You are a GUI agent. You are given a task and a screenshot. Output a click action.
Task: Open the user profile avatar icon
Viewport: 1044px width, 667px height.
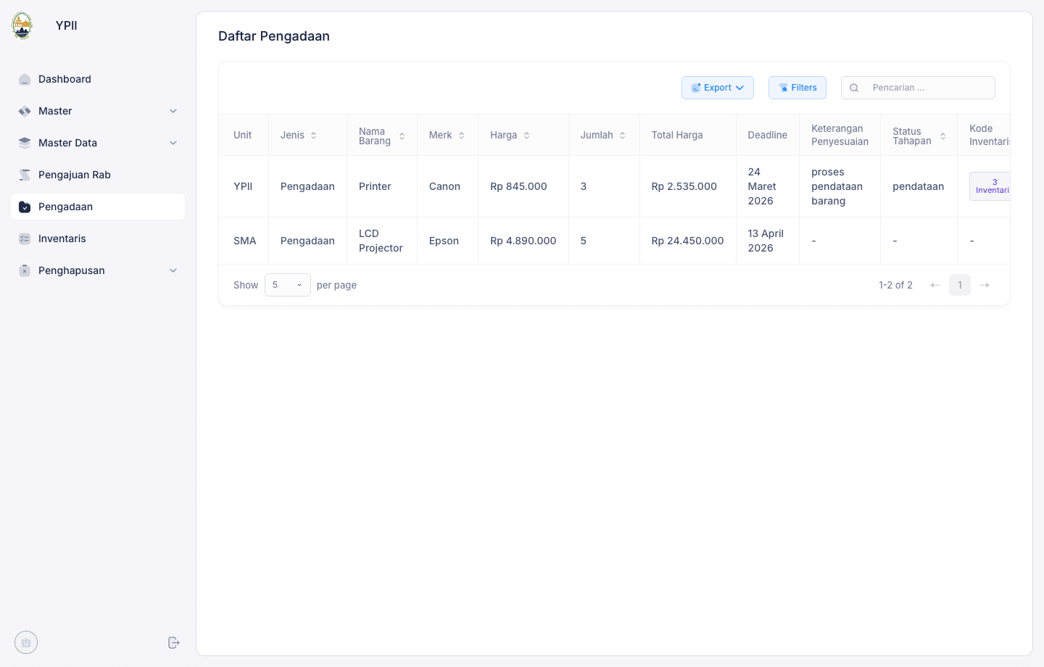coord(26,642)
